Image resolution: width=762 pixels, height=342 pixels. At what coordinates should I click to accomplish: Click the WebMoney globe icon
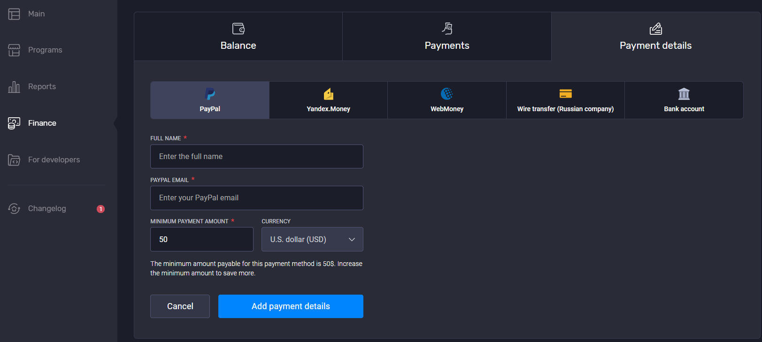click(447, 94)
